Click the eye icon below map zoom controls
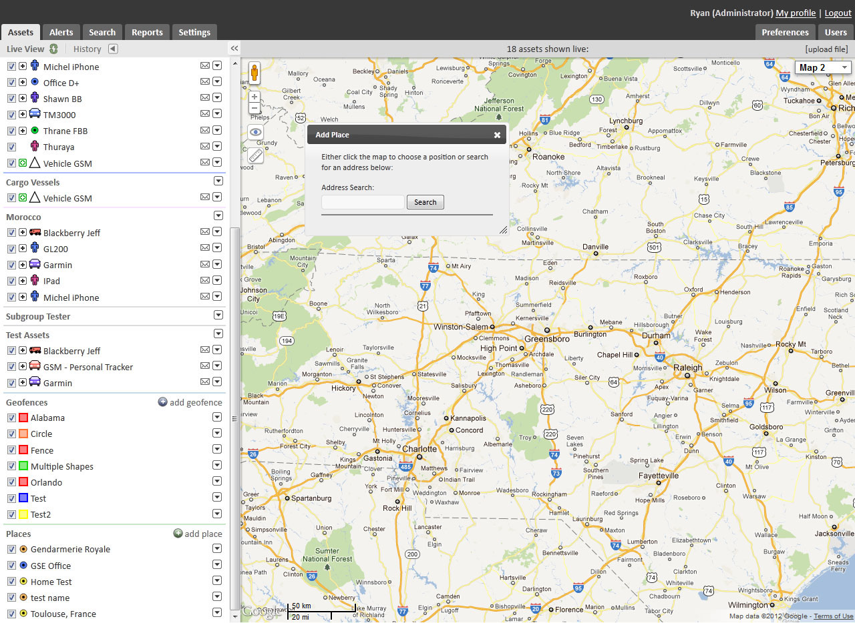This screenshot has height=623, width=855. coord(254,132)
